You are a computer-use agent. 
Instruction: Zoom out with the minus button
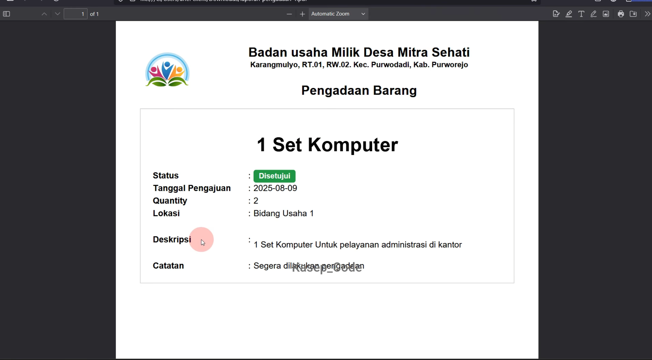coord(289,14)
